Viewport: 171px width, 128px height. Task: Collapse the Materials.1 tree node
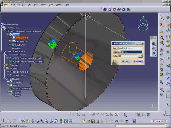click(x=4, y=68)
